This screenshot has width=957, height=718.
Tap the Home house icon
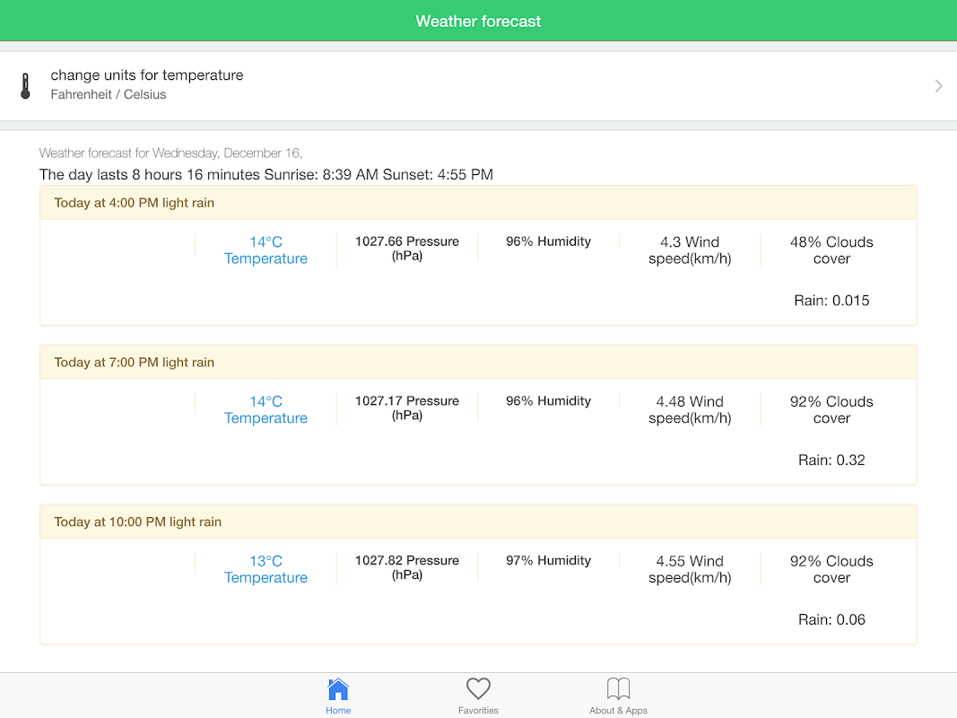tap(338, 689)
